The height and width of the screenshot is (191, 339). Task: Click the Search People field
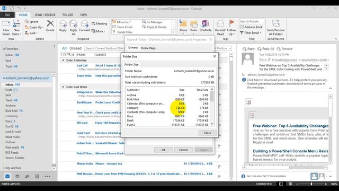[252, 21]
